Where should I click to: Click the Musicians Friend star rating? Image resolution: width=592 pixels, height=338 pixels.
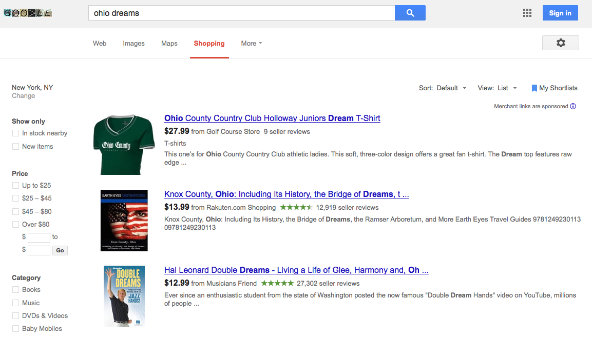[x=277, y=283]
